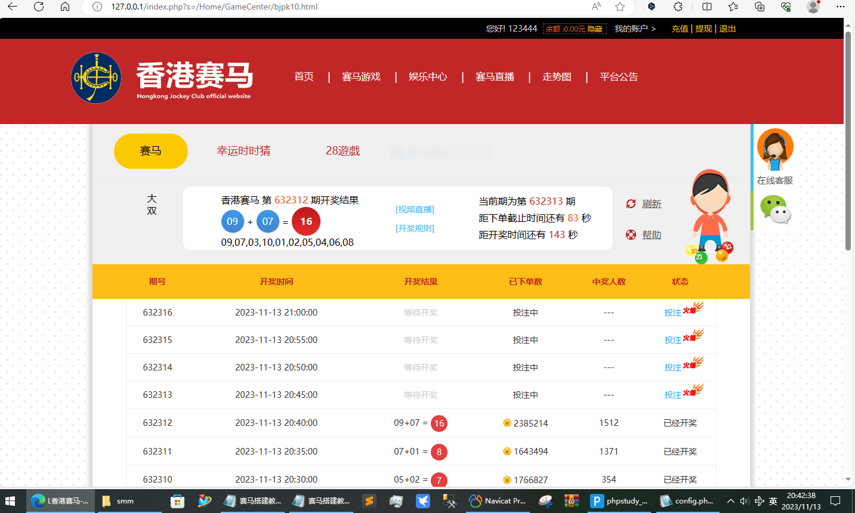Select the 赛马 game tab
Screen dimensions: 855x513
(x=151, y=151)
